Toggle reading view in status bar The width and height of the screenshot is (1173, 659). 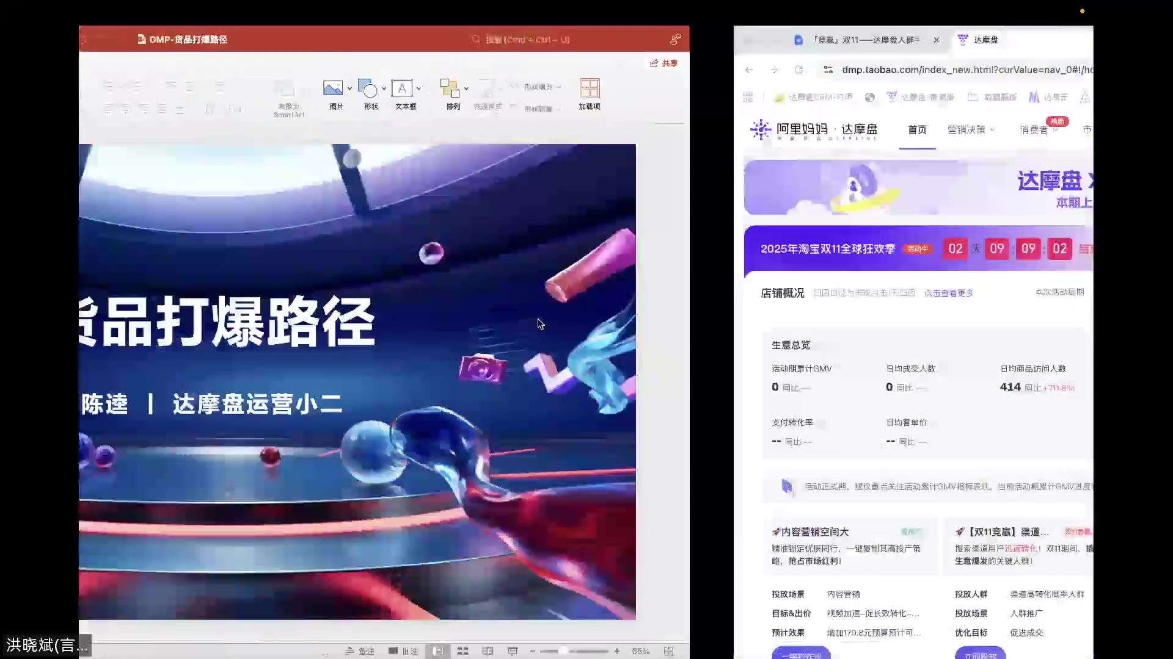[488, 650]
